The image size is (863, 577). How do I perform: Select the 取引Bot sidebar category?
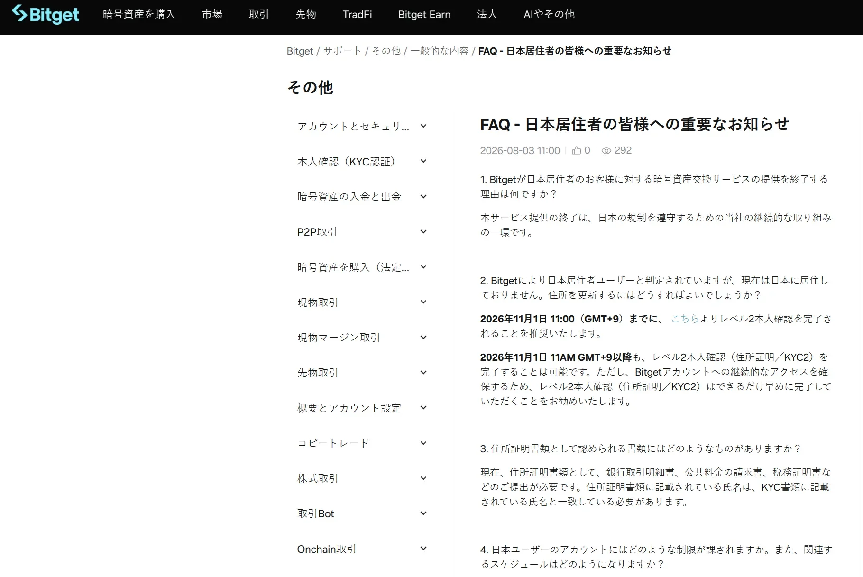coord(316,513)
